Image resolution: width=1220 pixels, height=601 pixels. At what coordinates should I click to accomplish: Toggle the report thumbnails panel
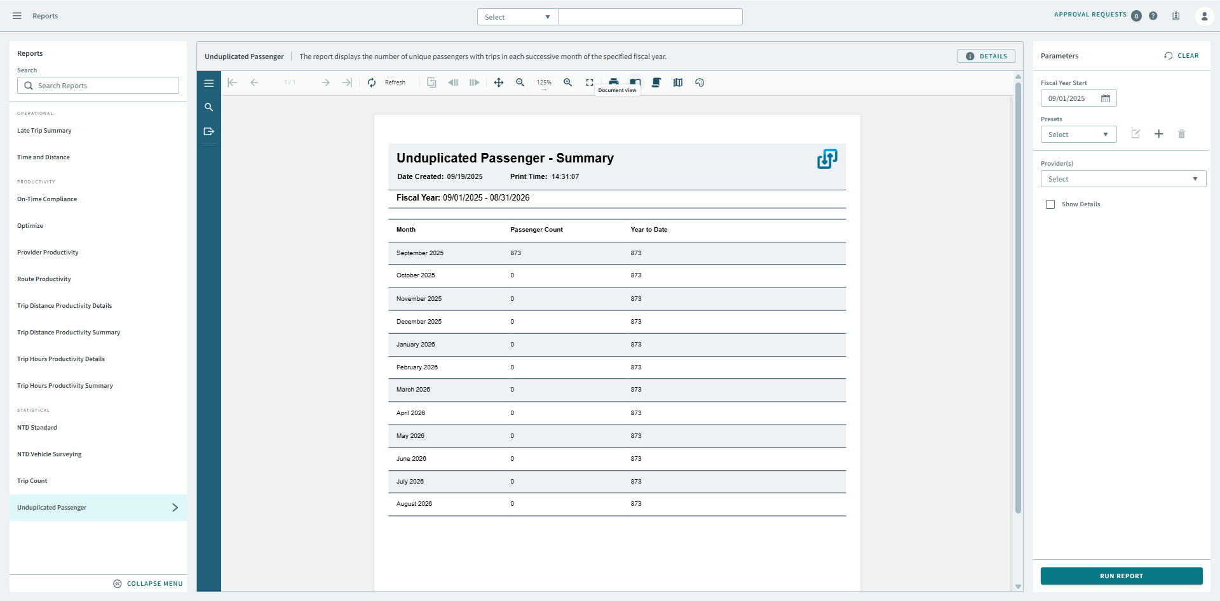pyautogui.click(x=209, y=83)
